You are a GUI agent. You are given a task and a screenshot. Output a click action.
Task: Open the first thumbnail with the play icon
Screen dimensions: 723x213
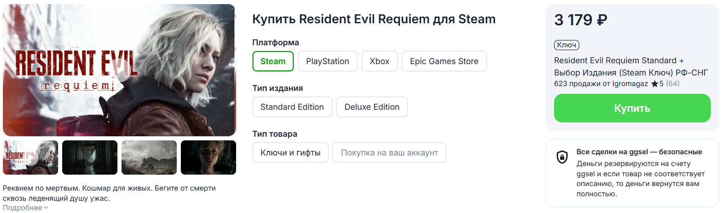pos(31,158)
